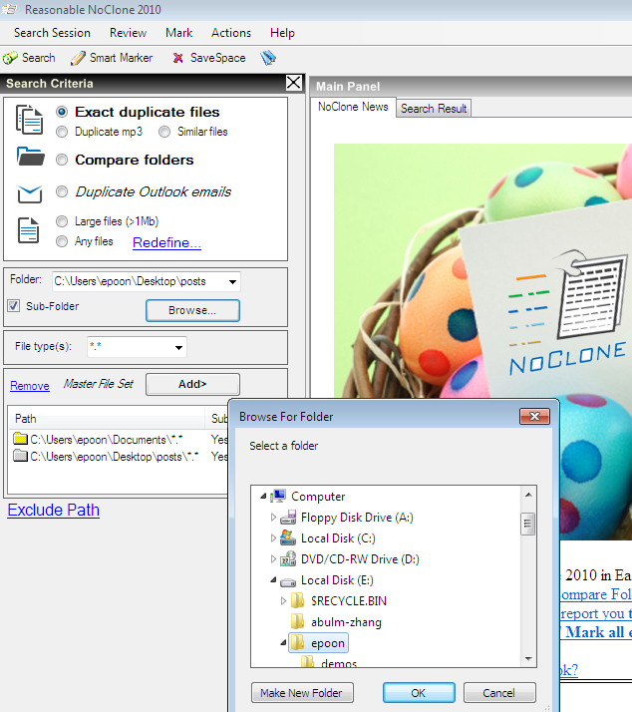Expand the $RECYCLE.BIN folder node
The image size is (632, 712).
[x=283, y=600]
